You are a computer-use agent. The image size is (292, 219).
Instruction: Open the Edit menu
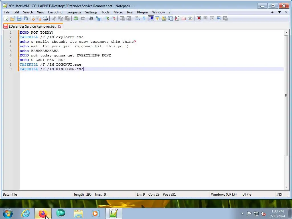pyautogui.click(x=16, y=12)
